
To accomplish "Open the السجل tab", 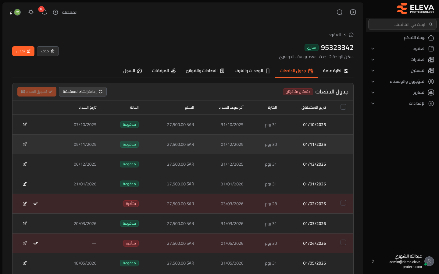I will coord(133,71).
